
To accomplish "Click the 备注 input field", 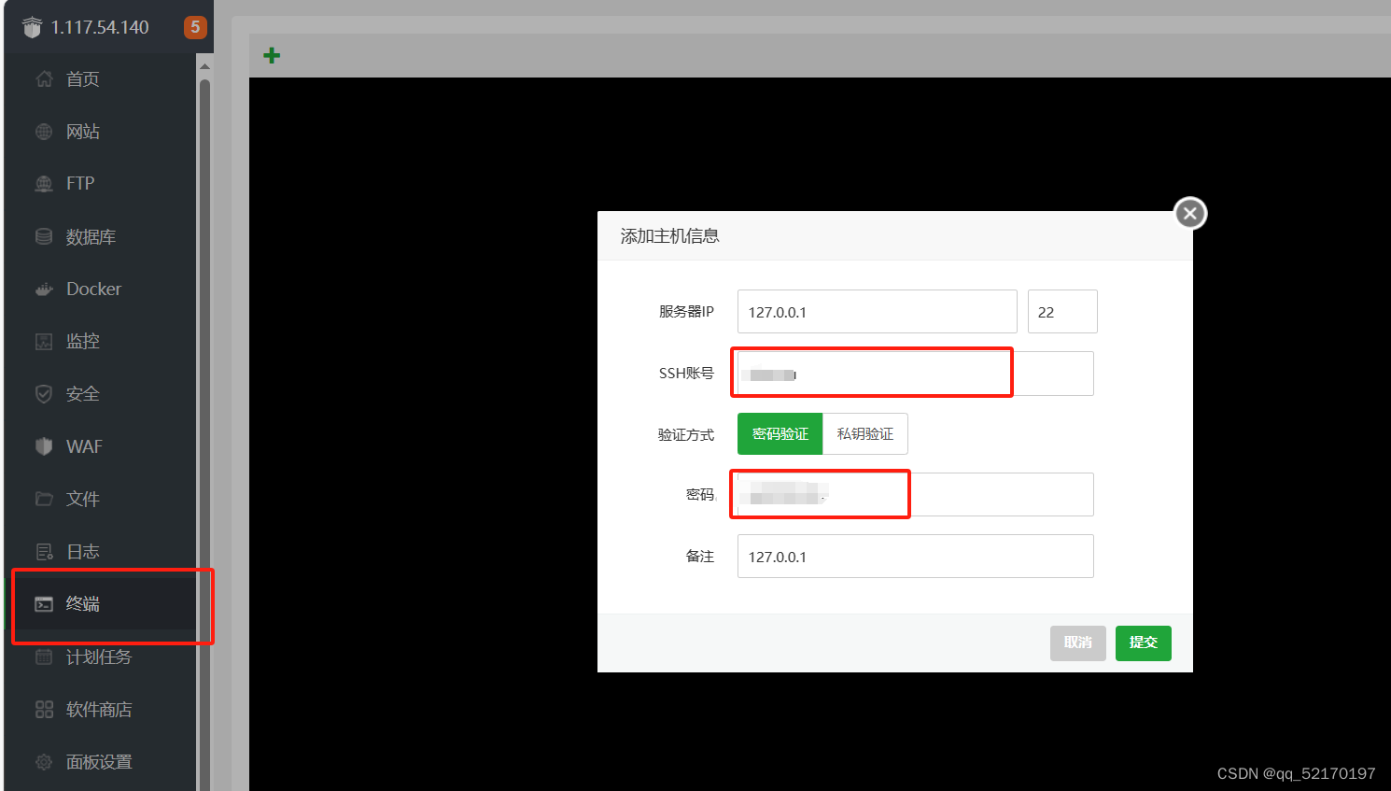I will tap(916, 557).
